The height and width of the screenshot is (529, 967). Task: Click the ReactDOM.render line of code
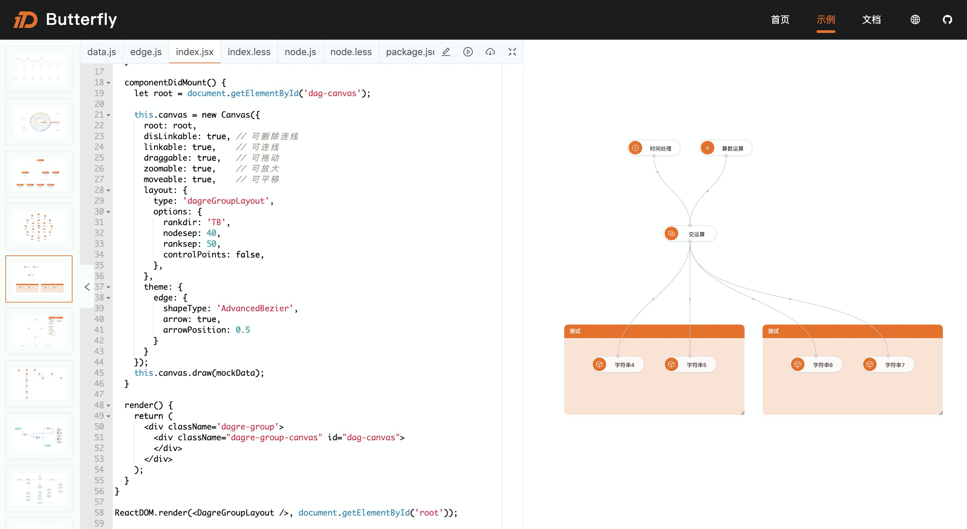[286, 513]
